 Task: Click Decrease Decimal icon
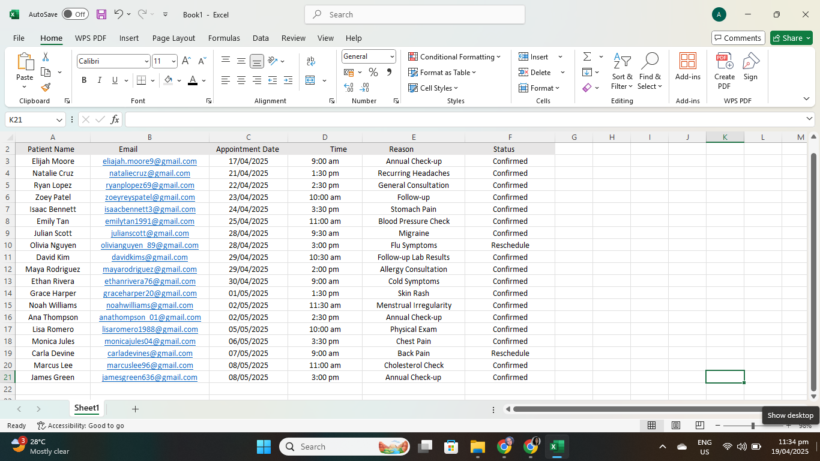pyautogui.click(x=364, y=88)
